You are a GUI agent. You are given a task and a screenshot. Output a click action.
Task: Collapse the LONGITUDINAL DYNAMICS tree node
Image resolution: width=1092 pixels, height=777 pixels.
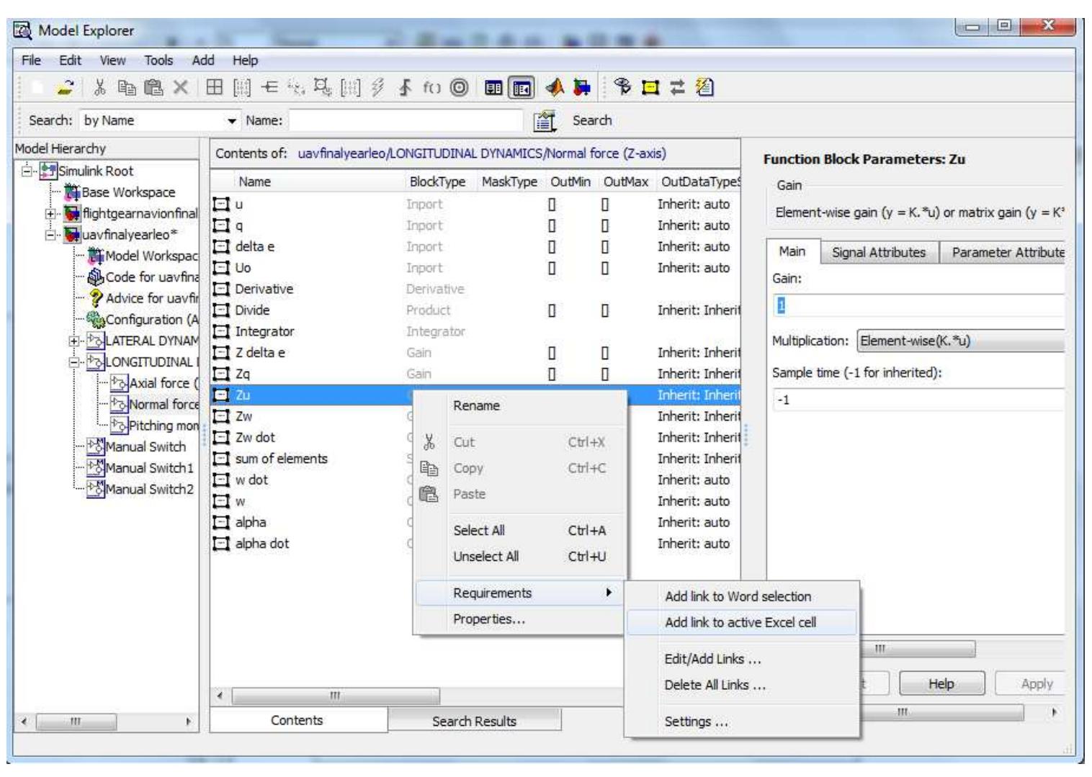[74, 362]
